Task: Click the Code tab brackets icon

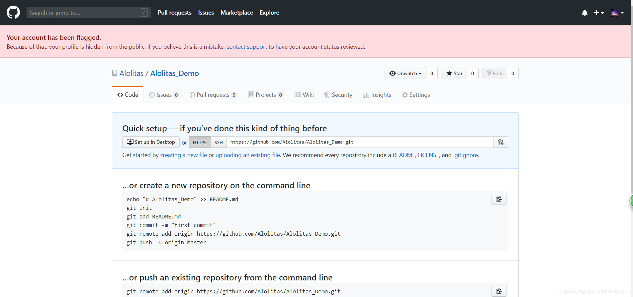Action: (x=120, y=95)
